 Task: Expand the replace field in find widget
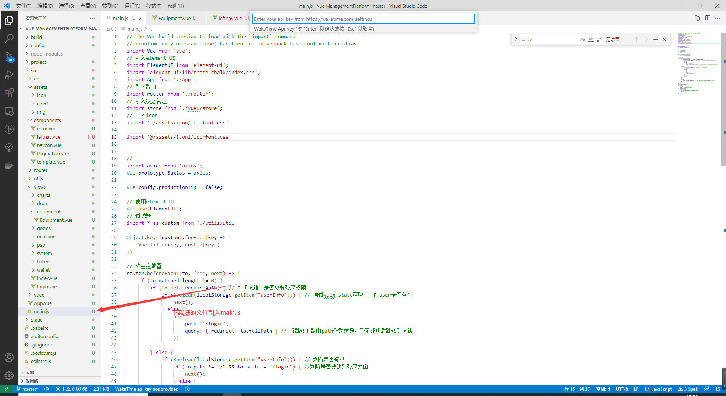click(516, 39)
